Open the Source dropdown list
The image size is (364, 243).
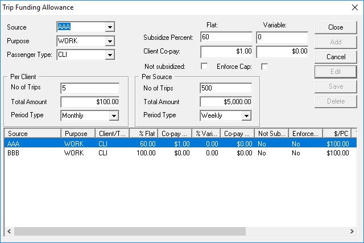[110, 27]
